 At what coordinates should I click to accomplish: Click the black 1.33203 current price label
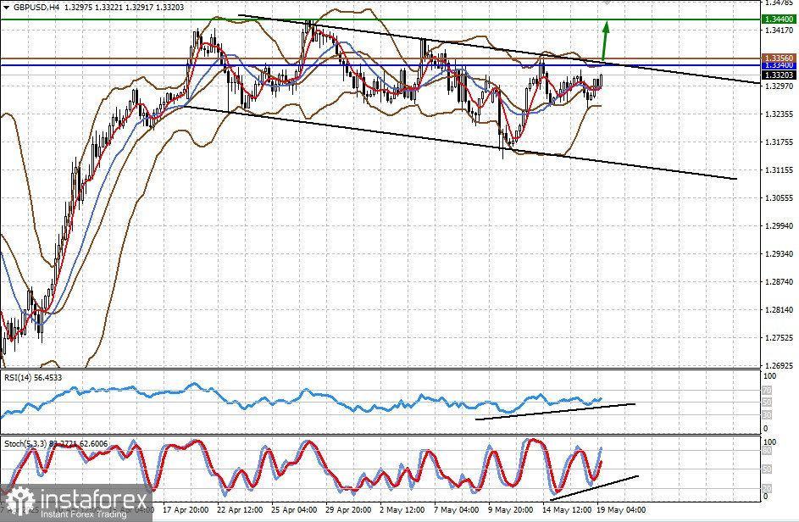pyautogui.click(x=779, y=75)
